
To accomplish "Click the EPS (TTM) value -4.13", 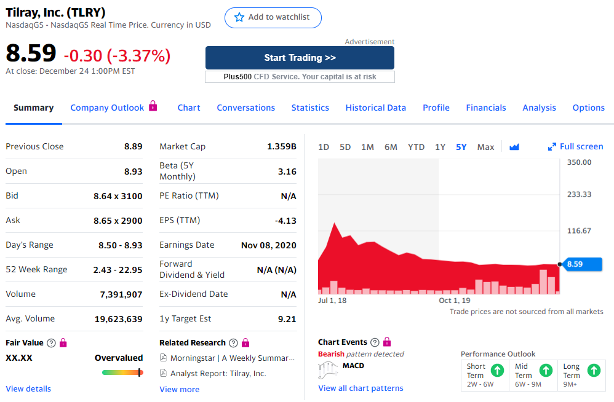I will [x=286, y=221].
